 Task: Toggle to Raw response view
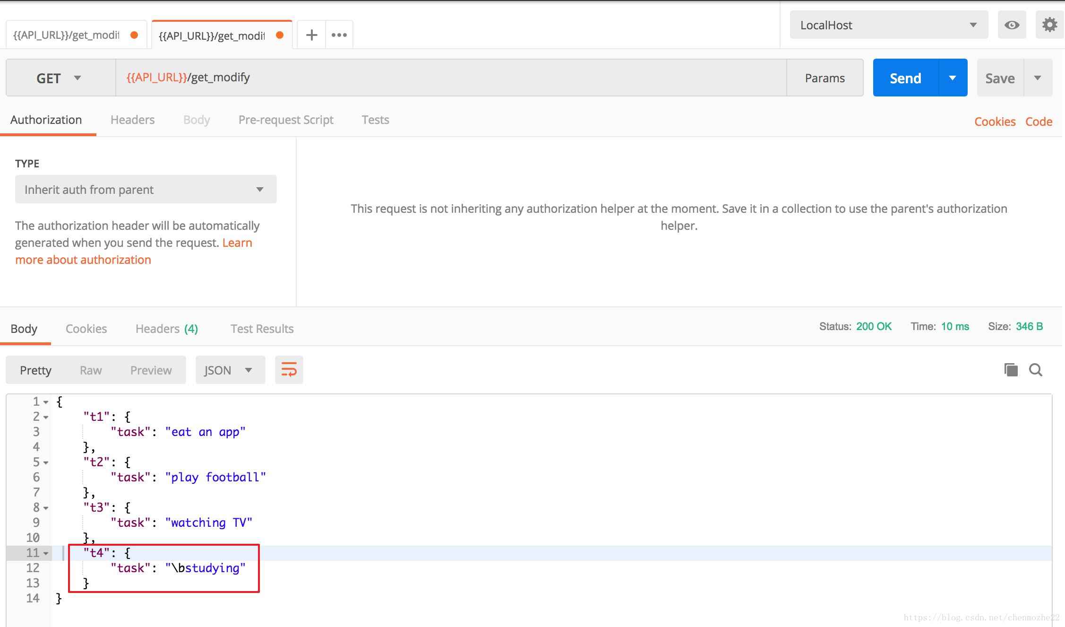coord(90,369)
